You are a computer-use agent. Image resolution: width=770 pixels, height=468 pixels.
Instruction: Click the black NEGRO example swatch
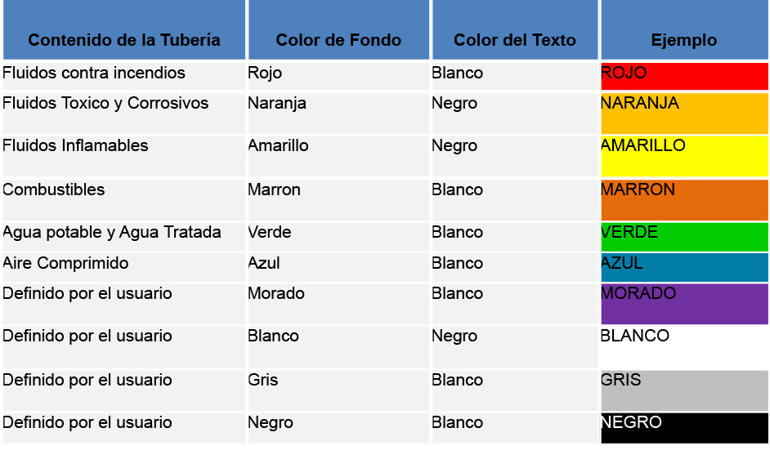[x=684, y=427]
